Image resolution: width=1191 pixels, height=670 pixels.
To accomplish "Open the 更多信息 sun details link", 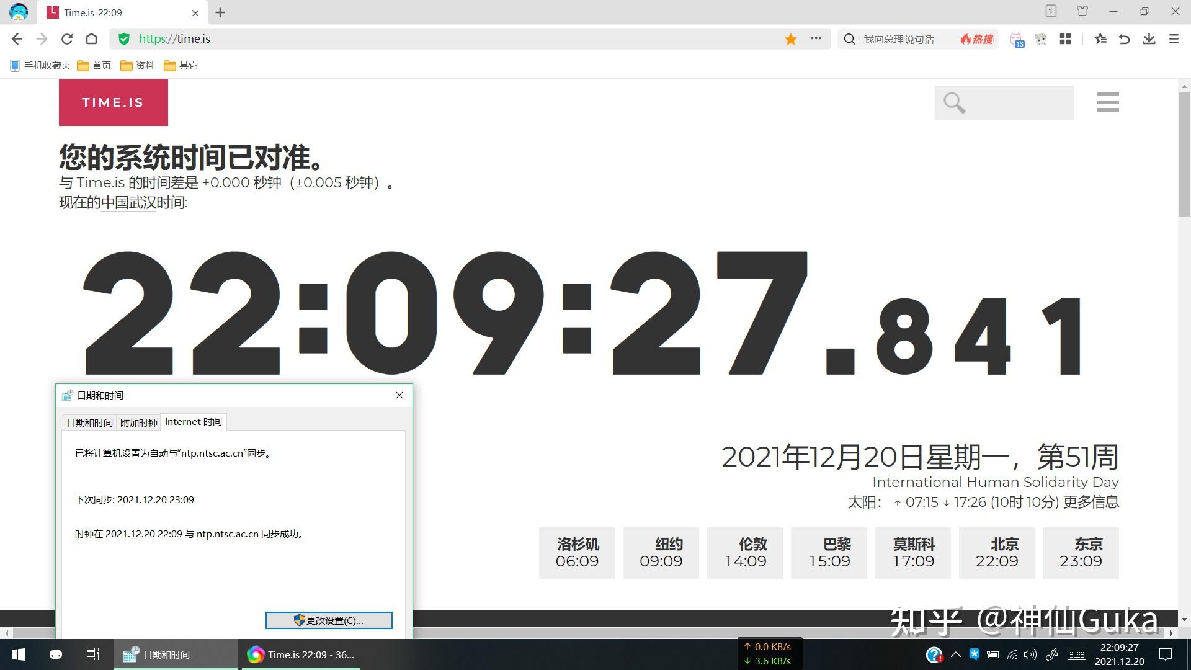I will [1092, 502].
